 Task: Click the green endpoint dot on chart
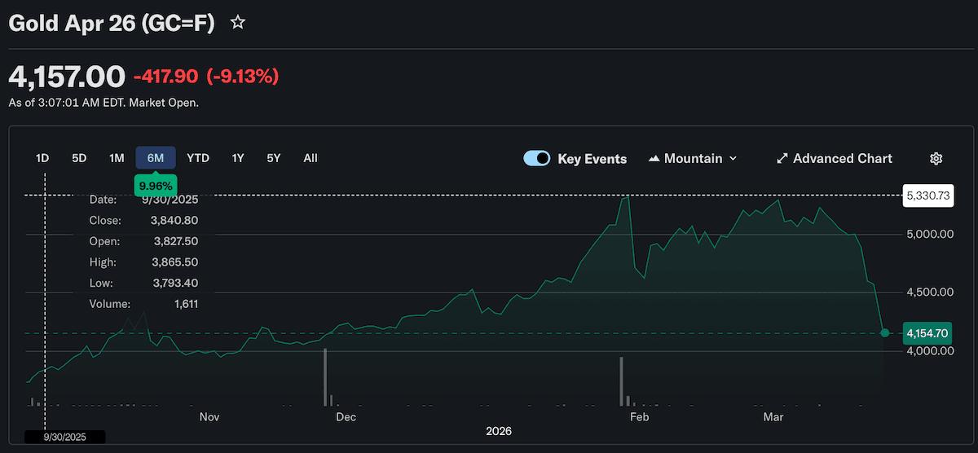885,332
